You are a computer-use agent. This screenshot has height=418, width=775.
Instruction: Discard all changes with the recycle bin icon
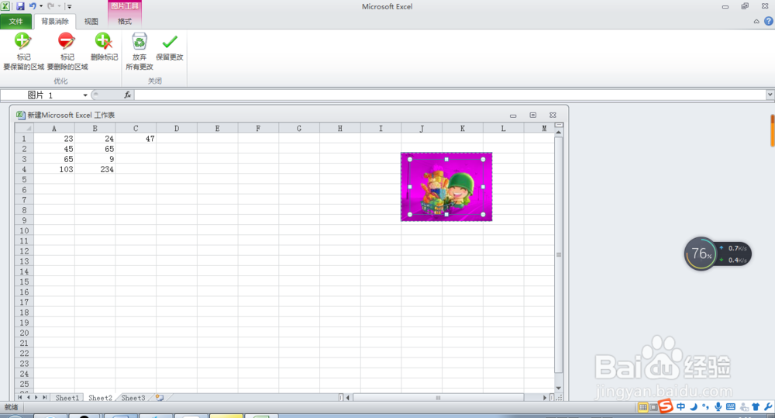[x=139, y=51]
